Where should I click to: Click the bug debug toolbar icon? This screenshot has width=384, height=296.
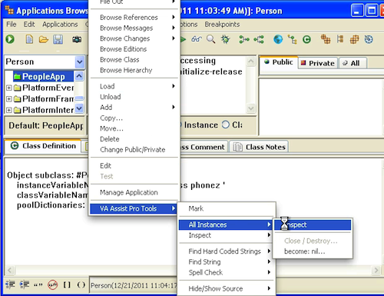click(x=226, y=39)
